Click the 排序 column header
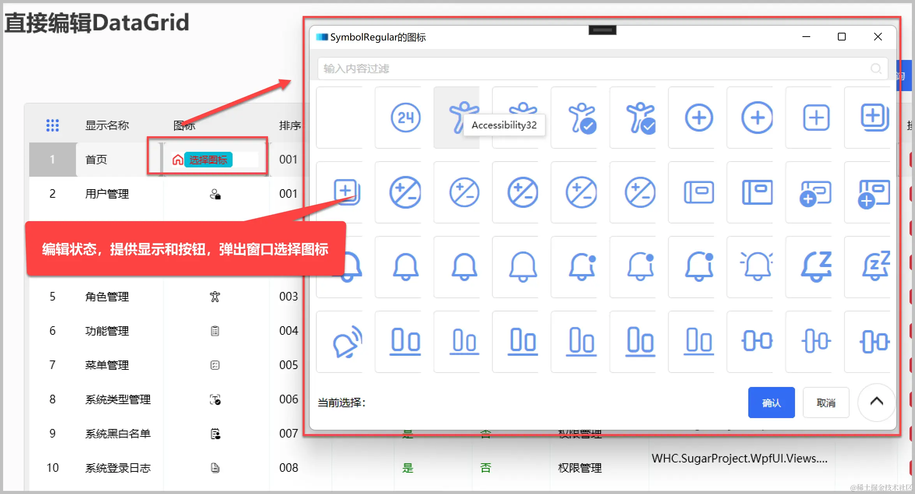Screen dimensions: 915x494 point(290,125)
